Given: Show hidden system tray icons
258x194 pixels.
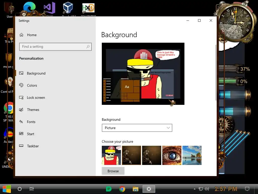Looking at the screenshot, I should click(x=195, y=189).
